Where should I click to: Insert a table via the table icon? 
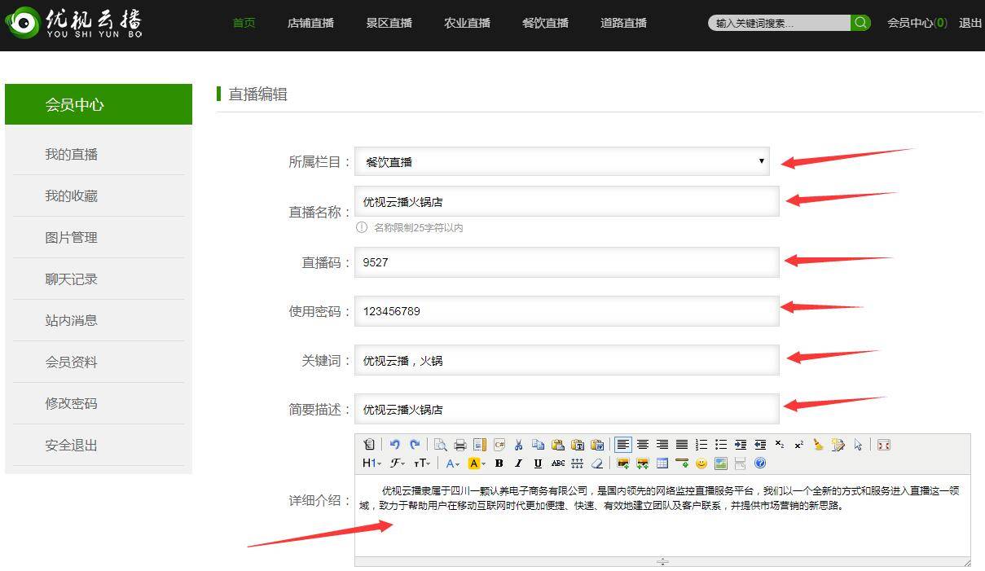point(662,463)
